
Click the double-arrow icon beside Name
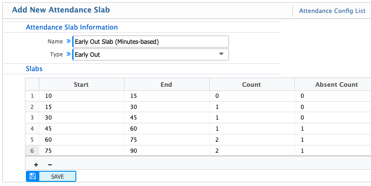[68, 42]
